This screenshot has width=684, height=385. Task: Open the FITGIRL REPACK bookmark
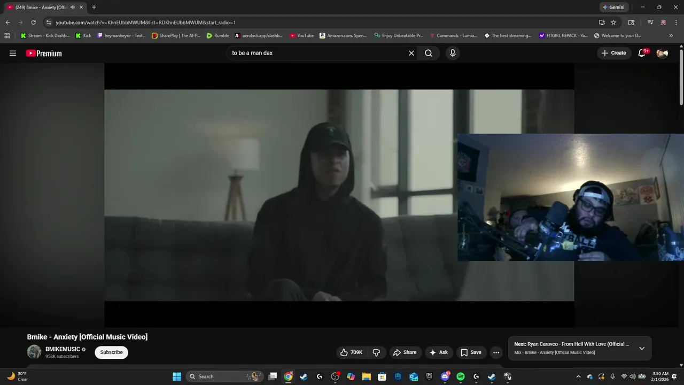coord(563,36)
